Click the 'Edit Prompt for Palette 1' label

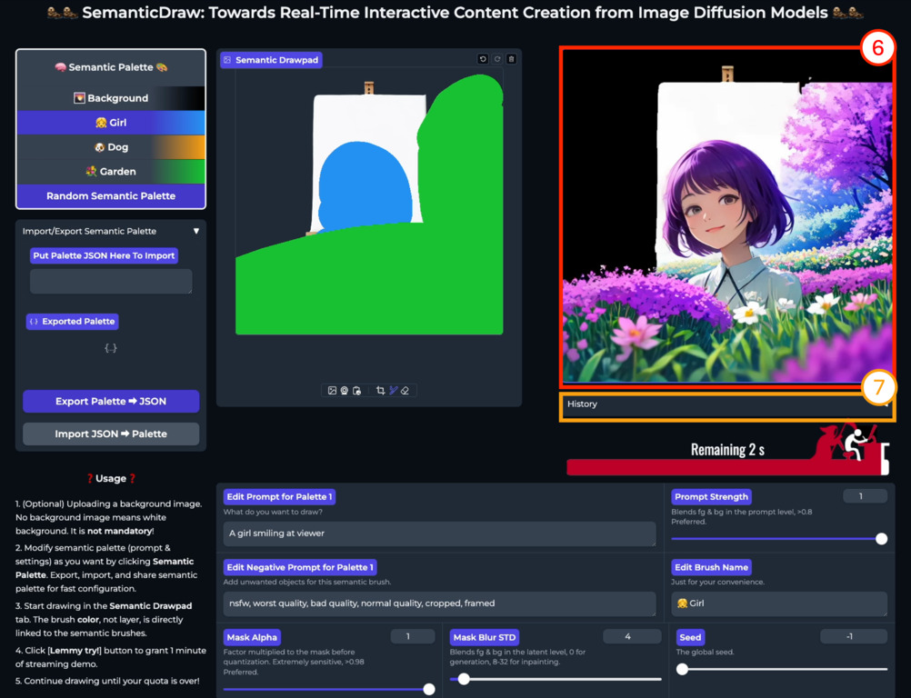(x=279, y=497)
